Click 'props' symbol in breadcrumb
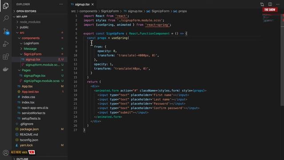284x160 pixels. (182, 11)
